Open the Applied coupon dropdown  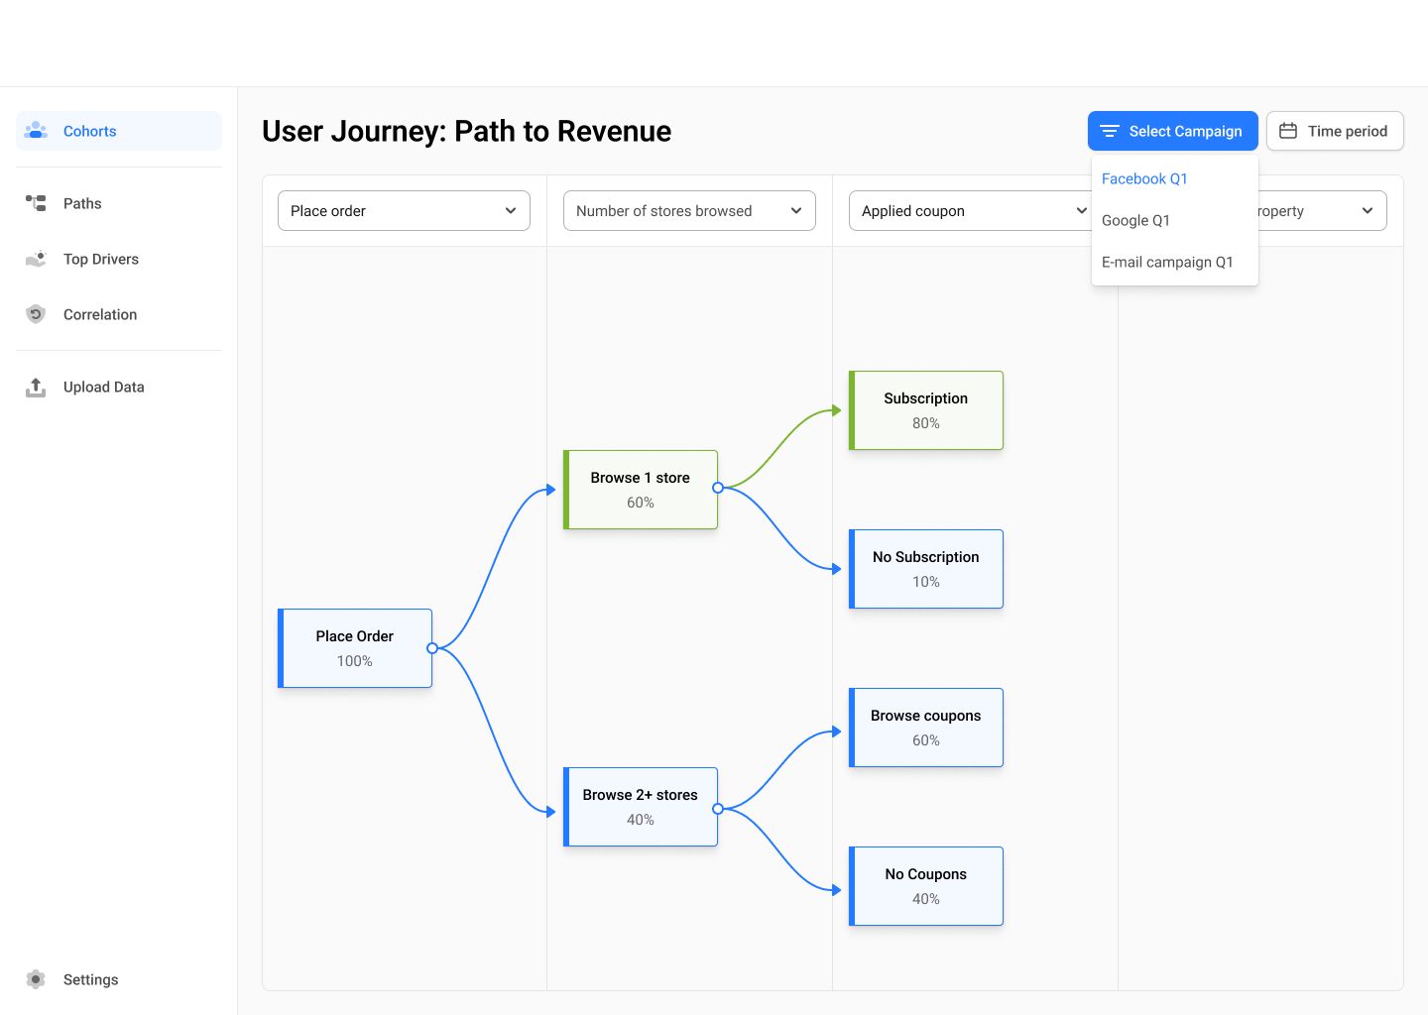pyautogui.click(x=970, y=210)
